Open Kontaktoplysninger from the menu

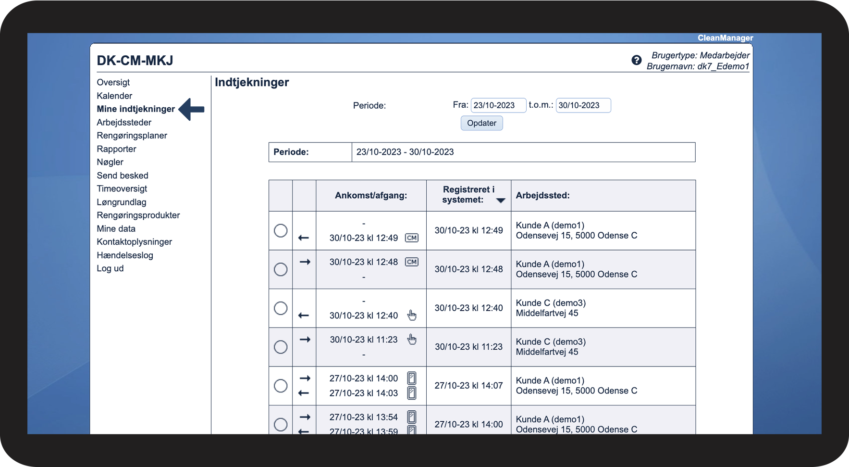click(135, 242)
